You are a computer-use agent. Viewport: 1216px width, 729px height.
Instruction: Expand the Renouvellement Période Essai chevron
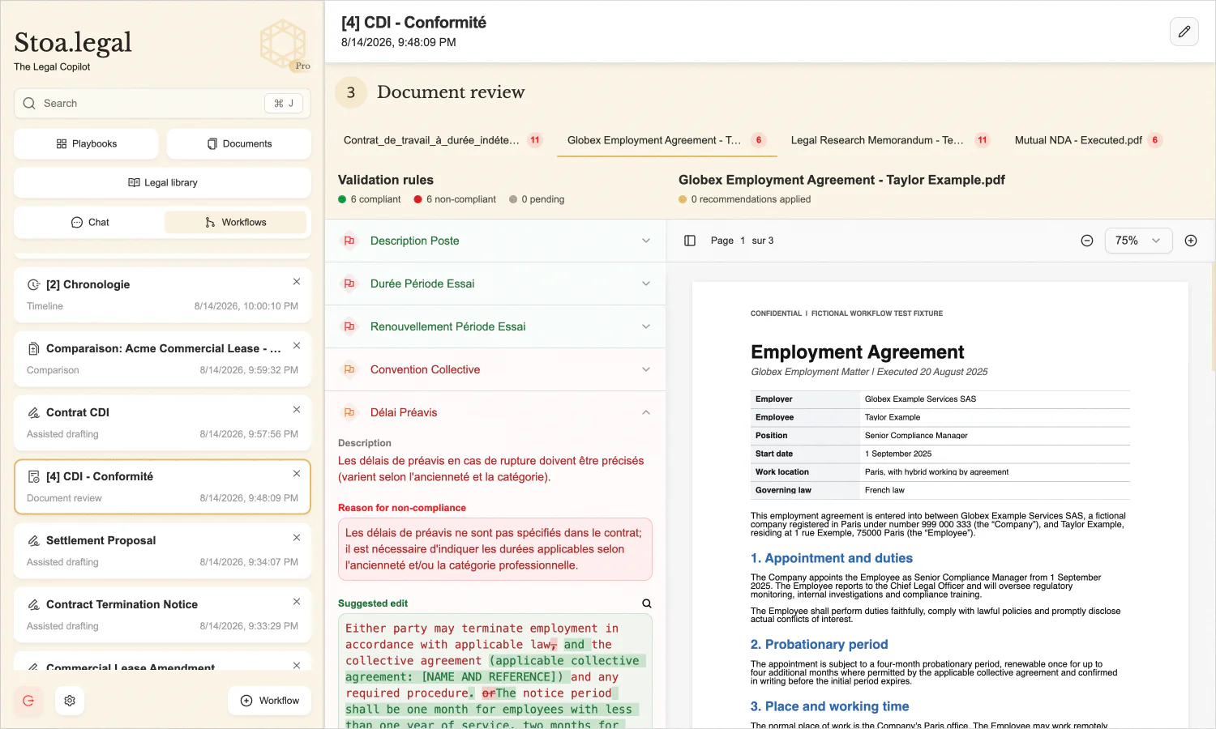[x=646, y=326]
